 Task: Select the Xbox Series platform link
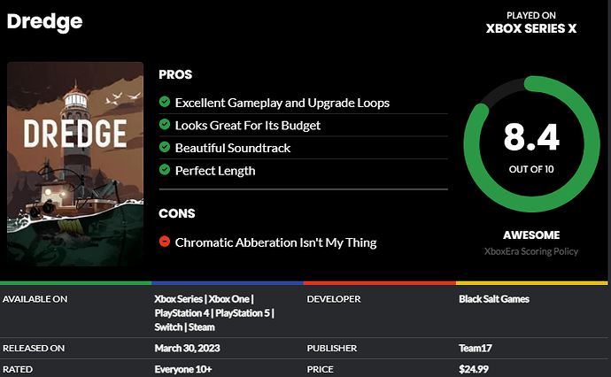pos(179,299)
